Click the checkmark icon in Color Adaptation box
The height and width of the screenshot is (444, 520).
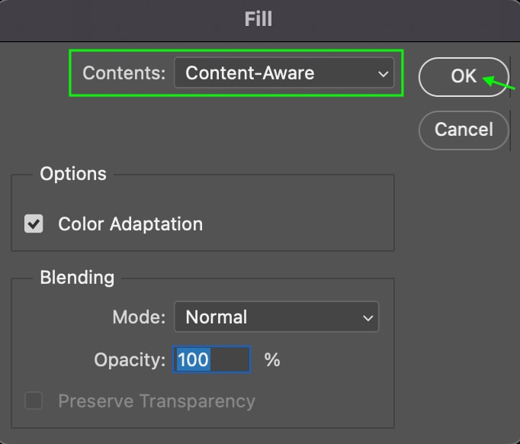pyautogui.click(x=34, y=224)
